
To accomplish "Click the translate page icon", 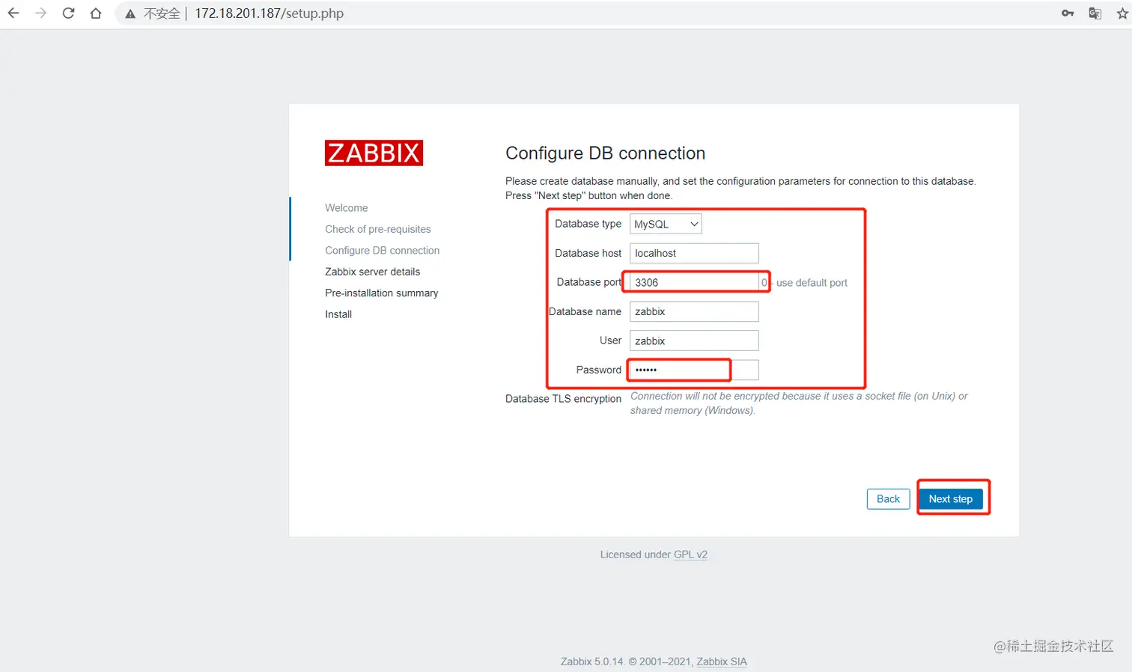I will point(1095,13).
